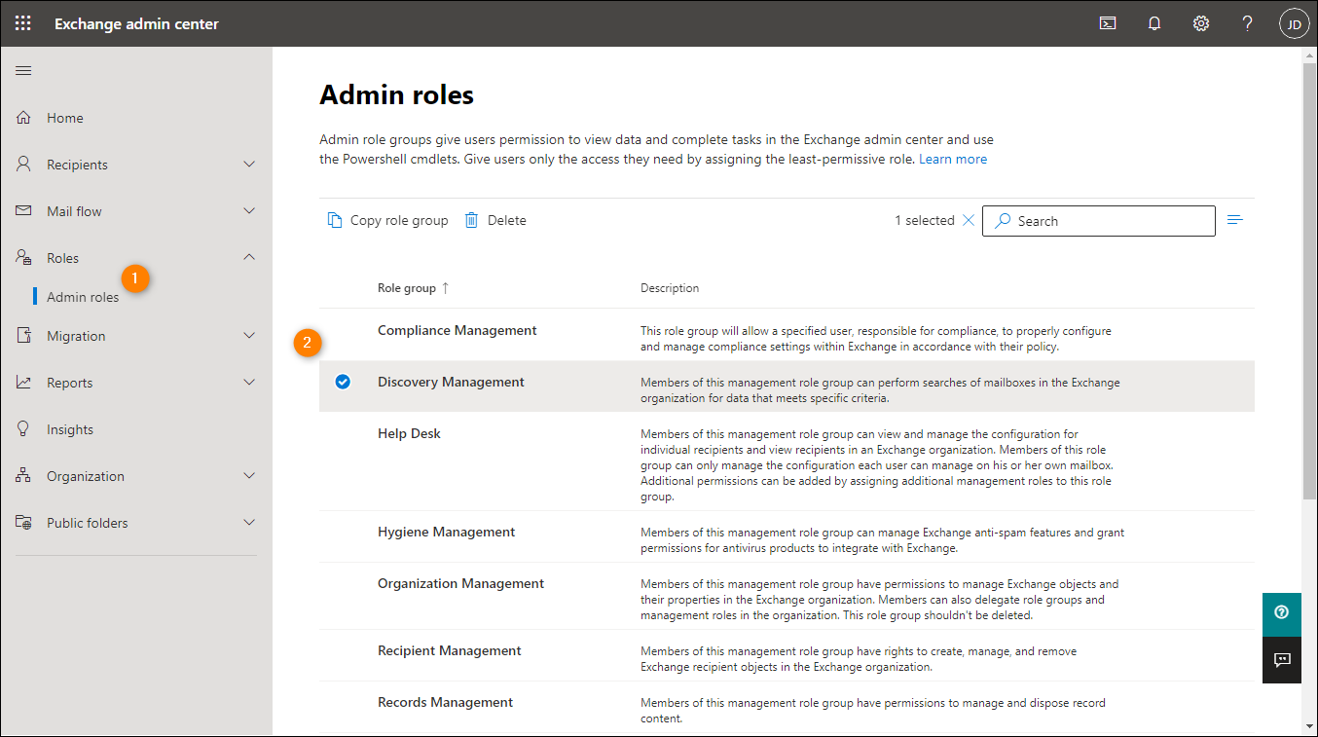Open the feedback chat button
This screenshot has width=1318, height=737.
point(1282,660)
